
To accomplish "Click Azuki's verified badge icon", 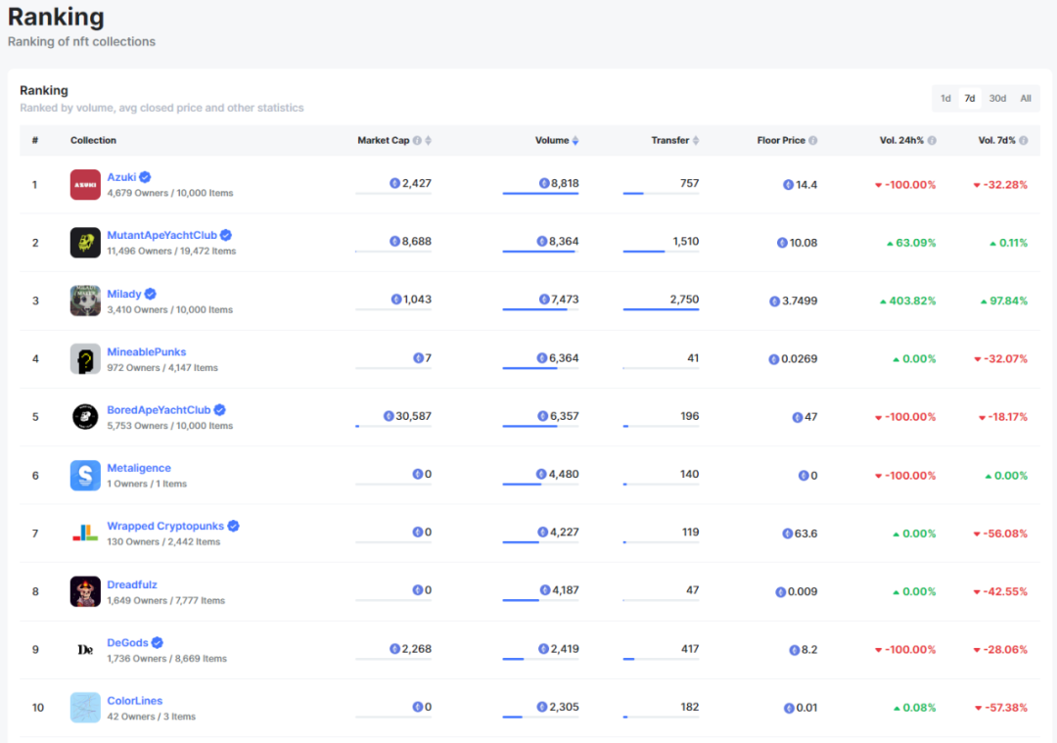I will pyautogui.click(x=145, y=177).
